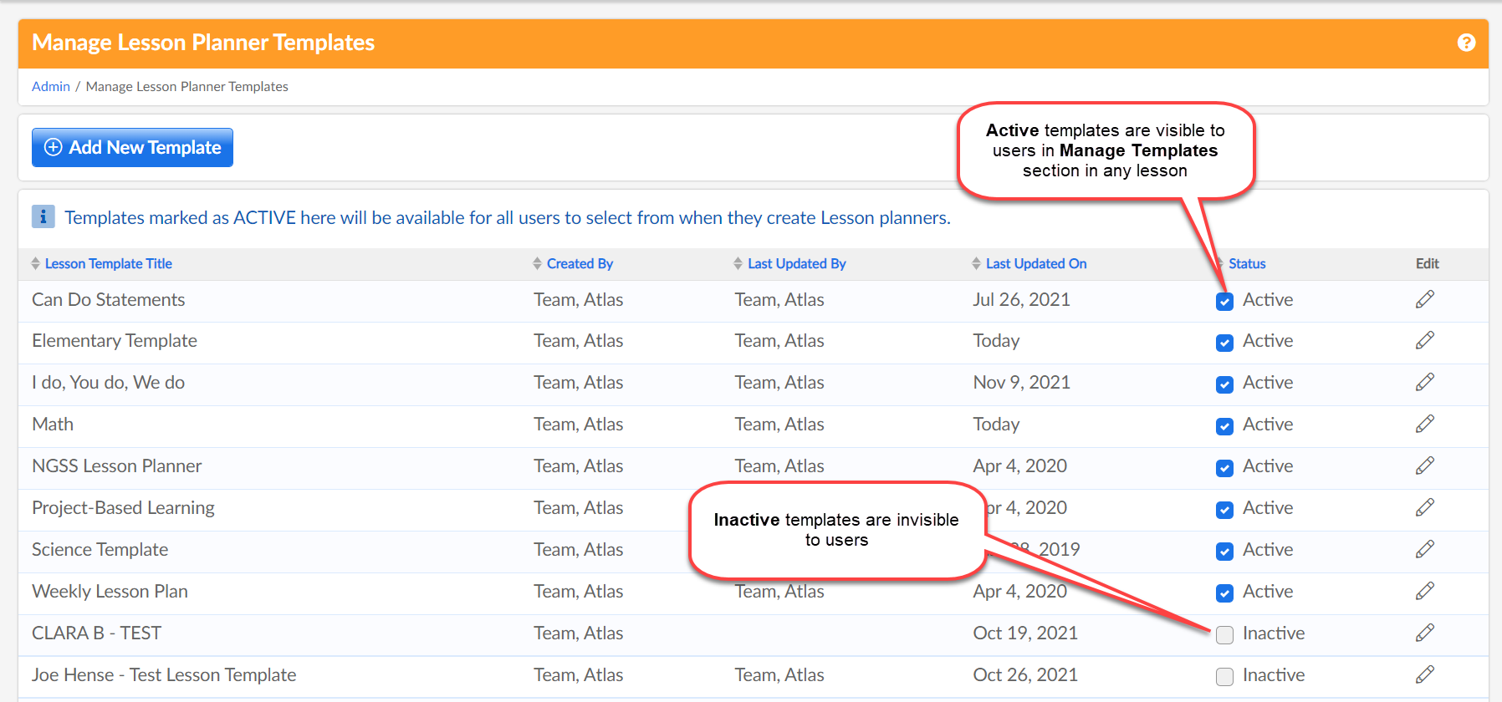
Task: Uncheck Science Template Active status
Action: tap(1224, 552)
